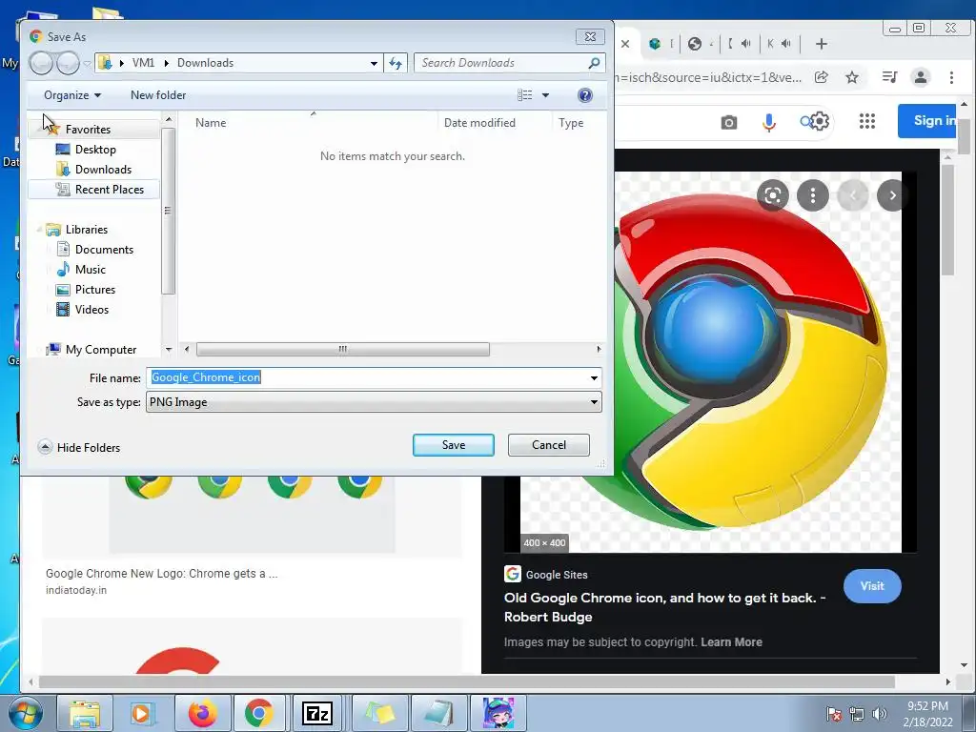Sort by the Name column header
This screenshot has height=732, width=976.
click(211, 123)
